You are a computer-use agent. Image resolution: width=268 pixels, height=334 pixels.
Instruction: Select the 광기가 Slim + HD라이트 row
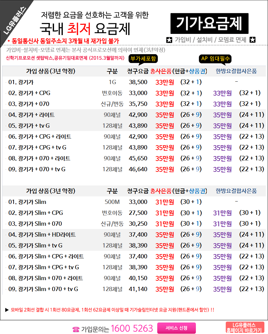[x=42, y=234]
